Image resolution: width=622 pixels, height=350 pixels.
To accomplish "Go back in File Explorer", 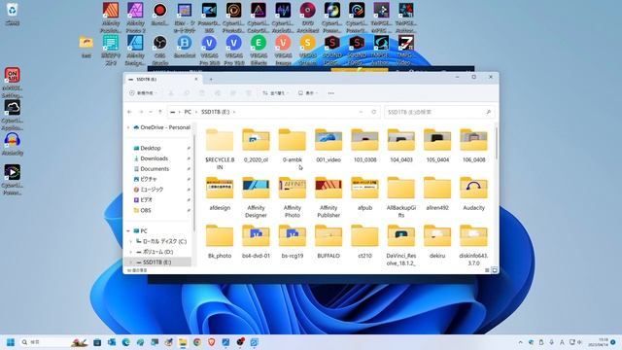I will click(x=129, y=113).
